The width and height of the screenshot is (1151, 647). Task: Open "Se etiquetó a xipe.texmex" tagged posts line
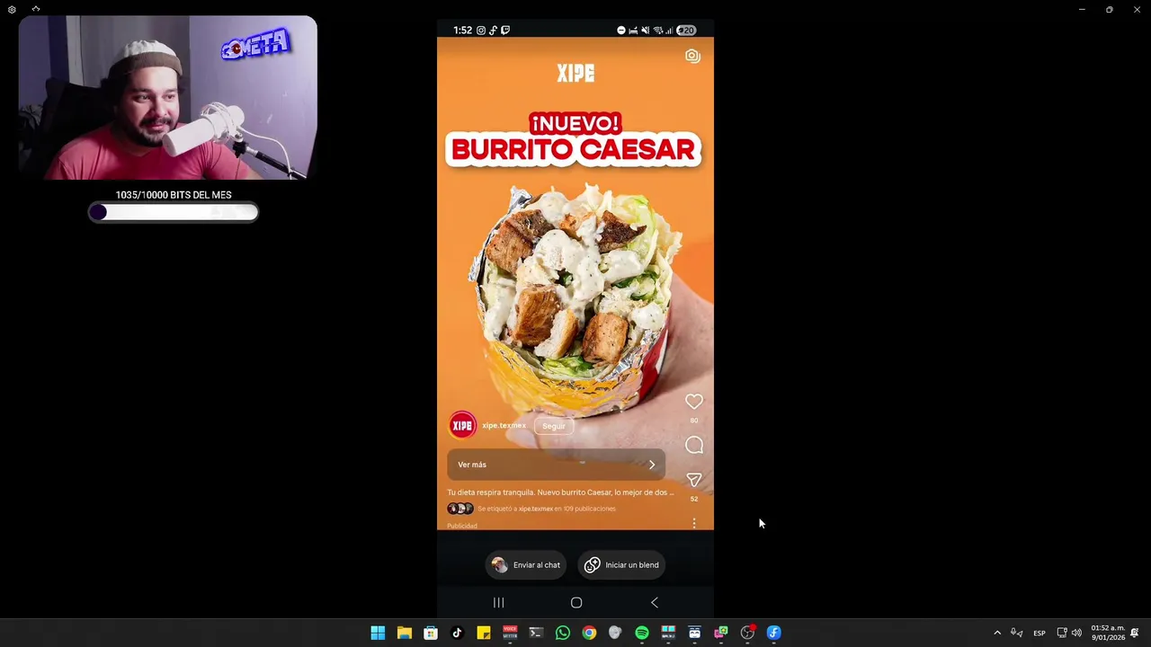pos(546,509)
